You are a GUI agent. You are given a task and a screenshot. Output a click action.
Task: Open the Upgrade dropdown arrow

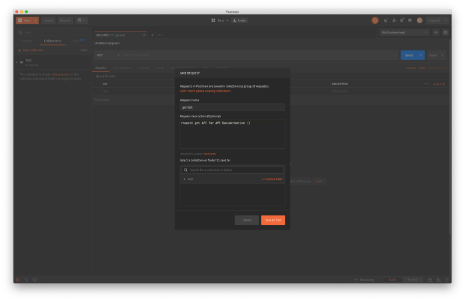pos(446,20)
